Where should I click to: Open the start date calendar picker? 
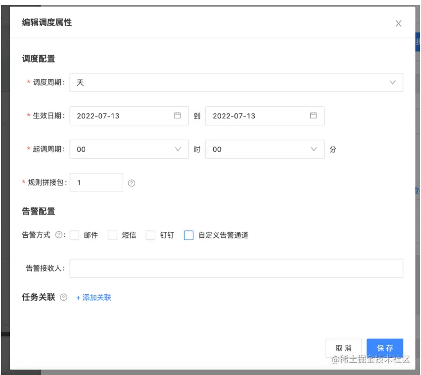(x=179, y=115)
